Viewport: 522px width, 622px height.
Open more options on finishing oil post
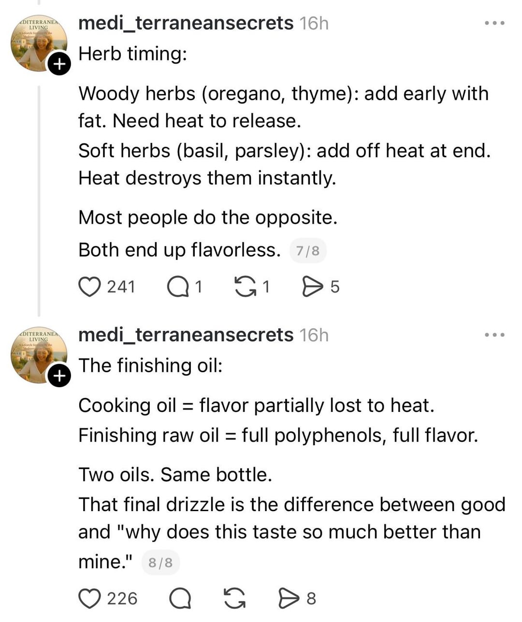pos(495,334)
